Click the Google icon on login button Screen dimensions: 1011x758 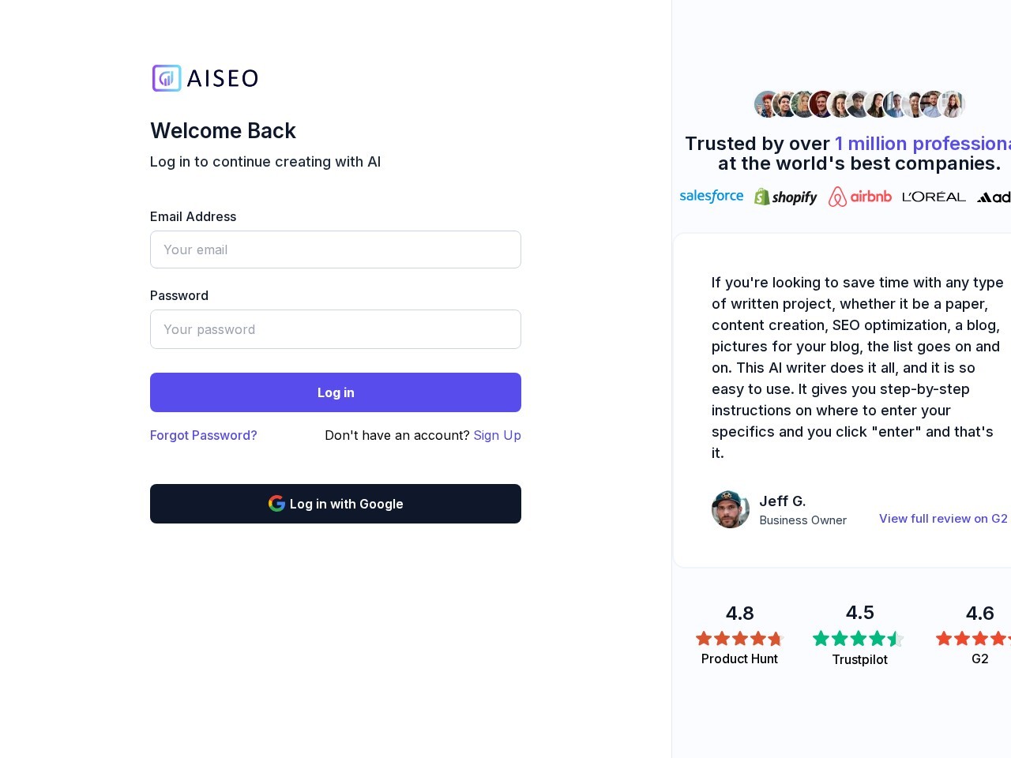pos(276,504)
